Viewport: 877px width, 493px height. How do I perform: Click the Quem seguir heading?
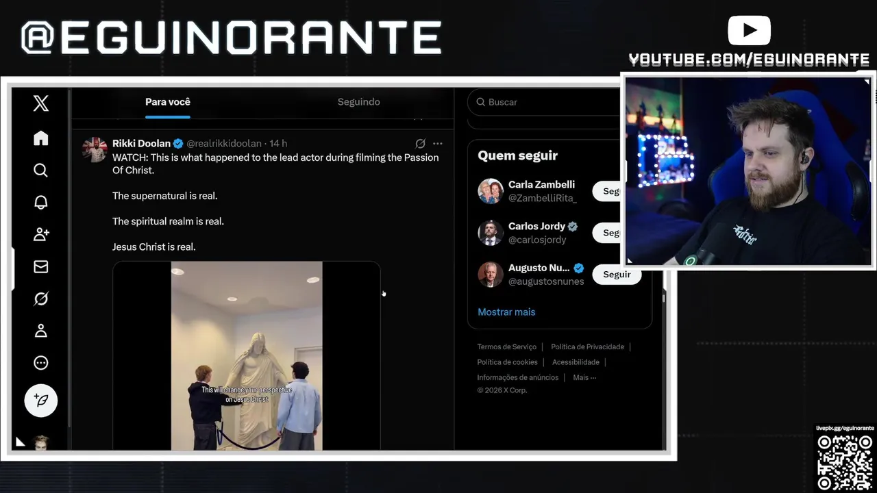(518, 155)
